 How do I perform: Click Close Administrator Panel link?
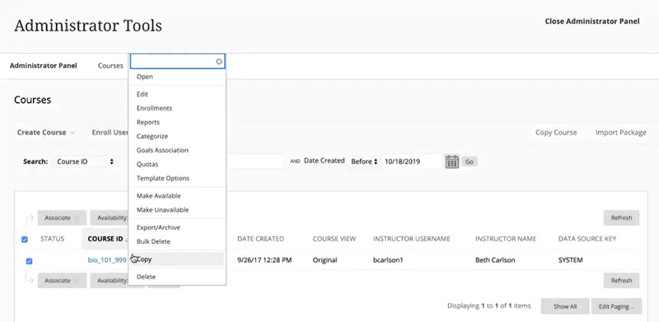(x=592, y=21)
